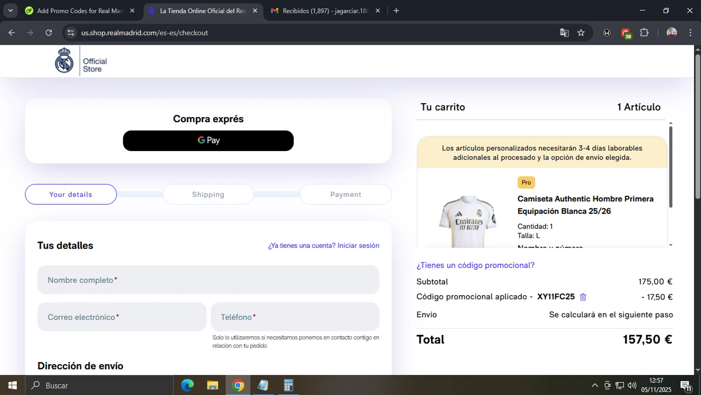
Task: Select the Shipping checkout step
Action: point(208,194)
